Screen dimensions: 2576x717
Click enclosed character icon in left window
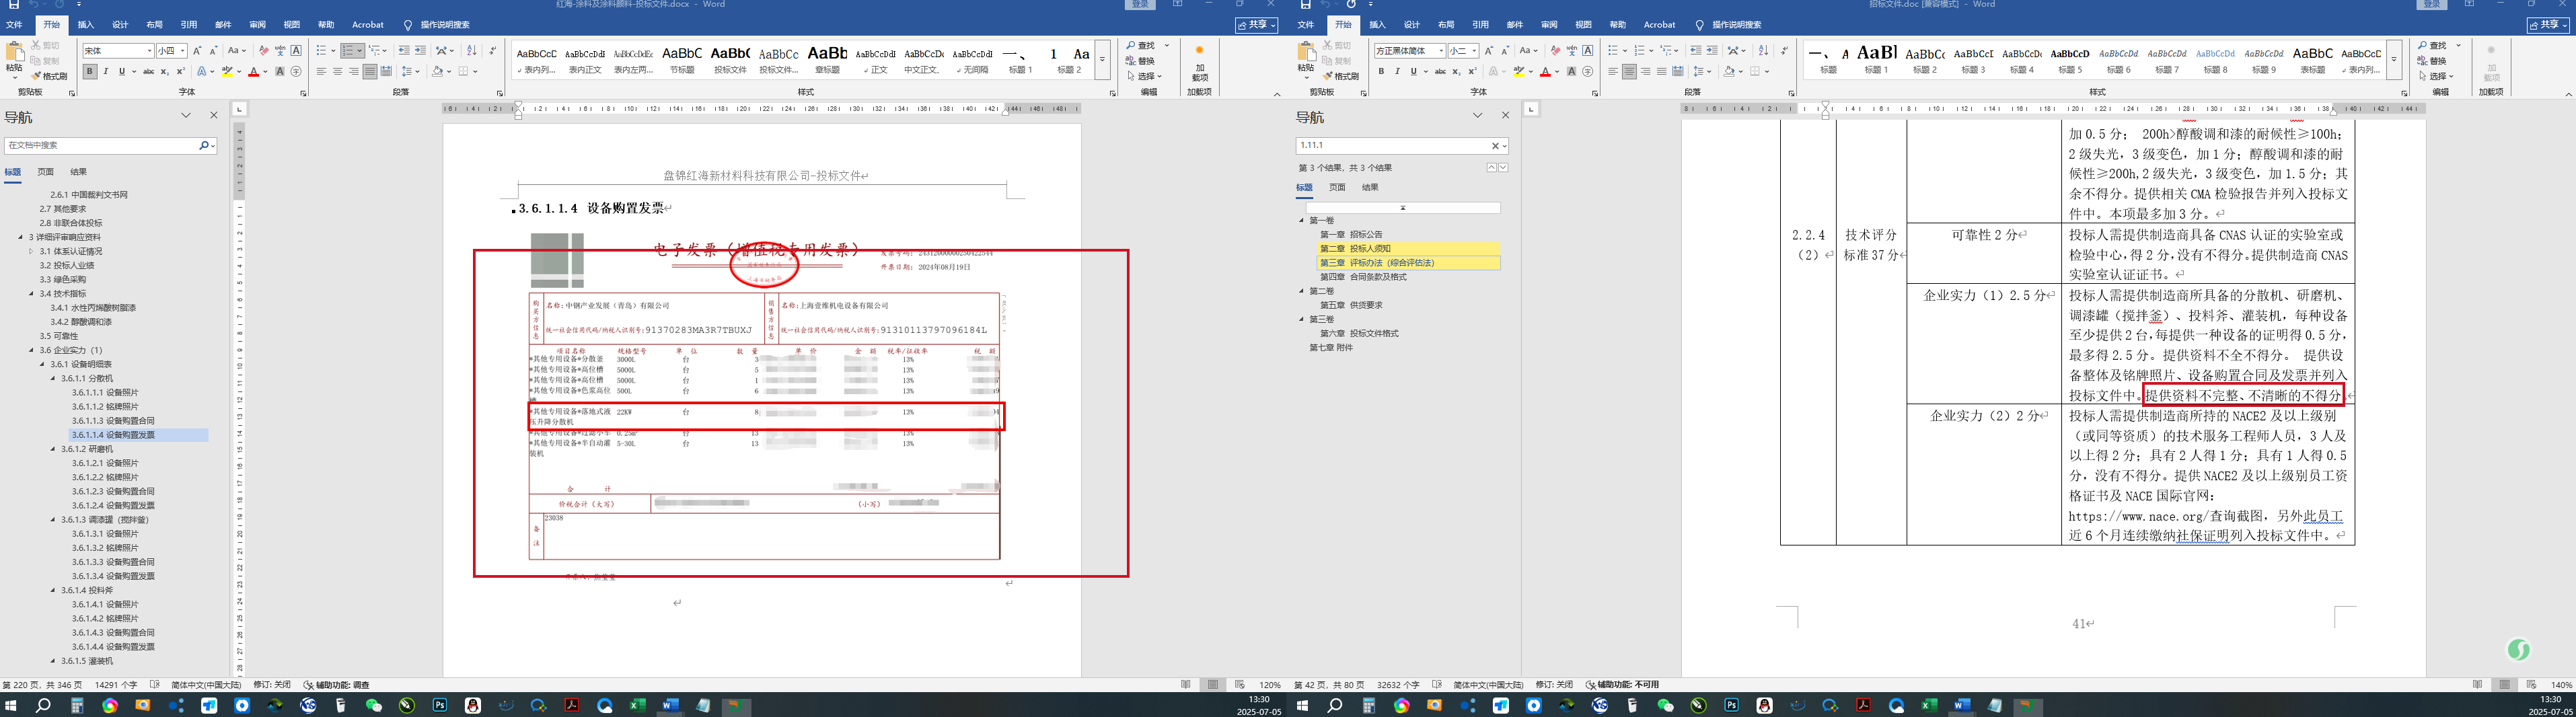click(296, 71)
